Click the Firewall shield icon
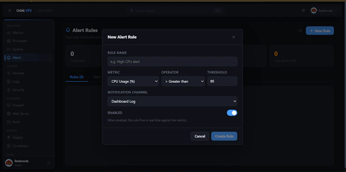This screenshot has height=172, width=346. tap(9, 105)
